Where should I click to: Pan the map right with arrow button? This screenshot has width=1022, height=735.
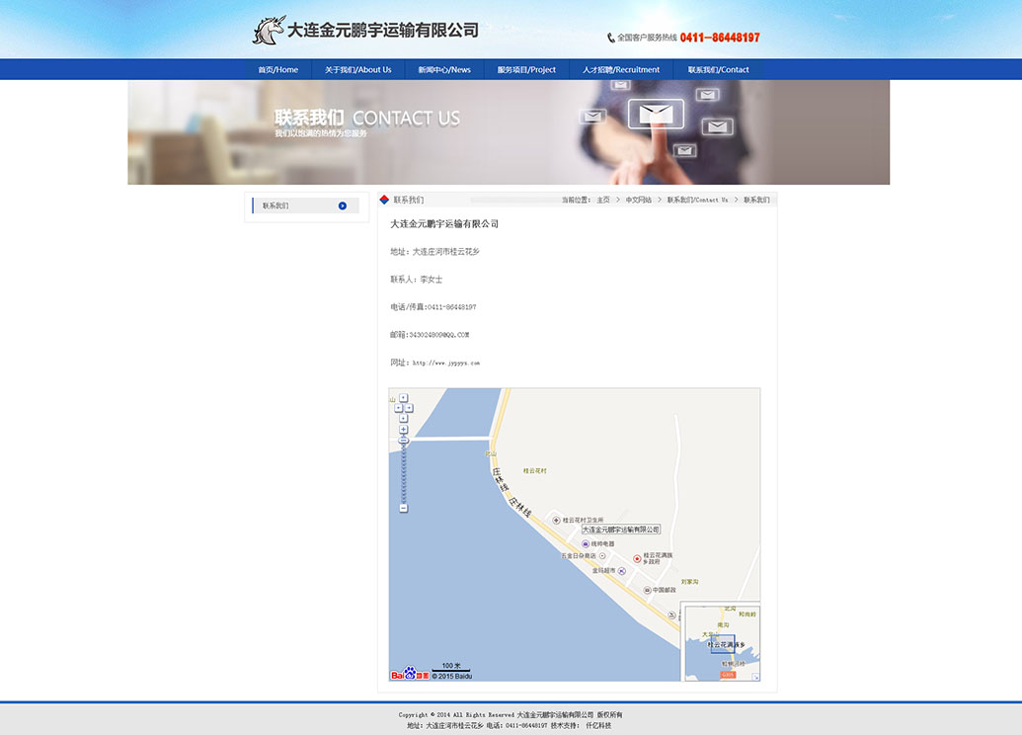(409, 407)
